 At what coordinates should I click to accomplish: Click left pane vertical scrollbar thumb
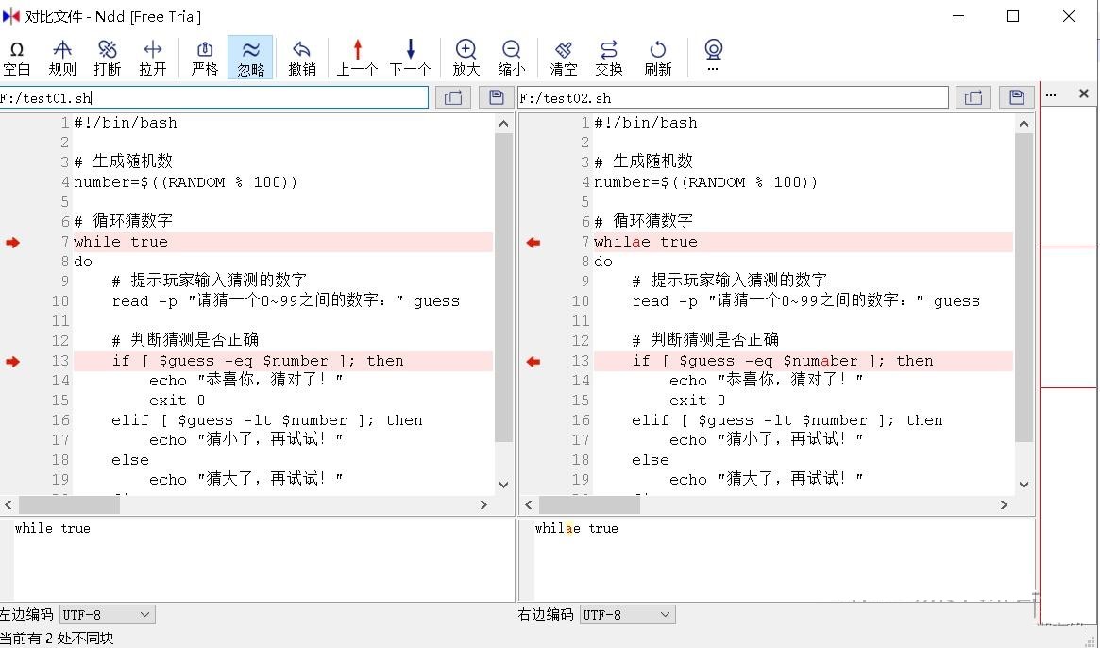(x=503, y=288)
